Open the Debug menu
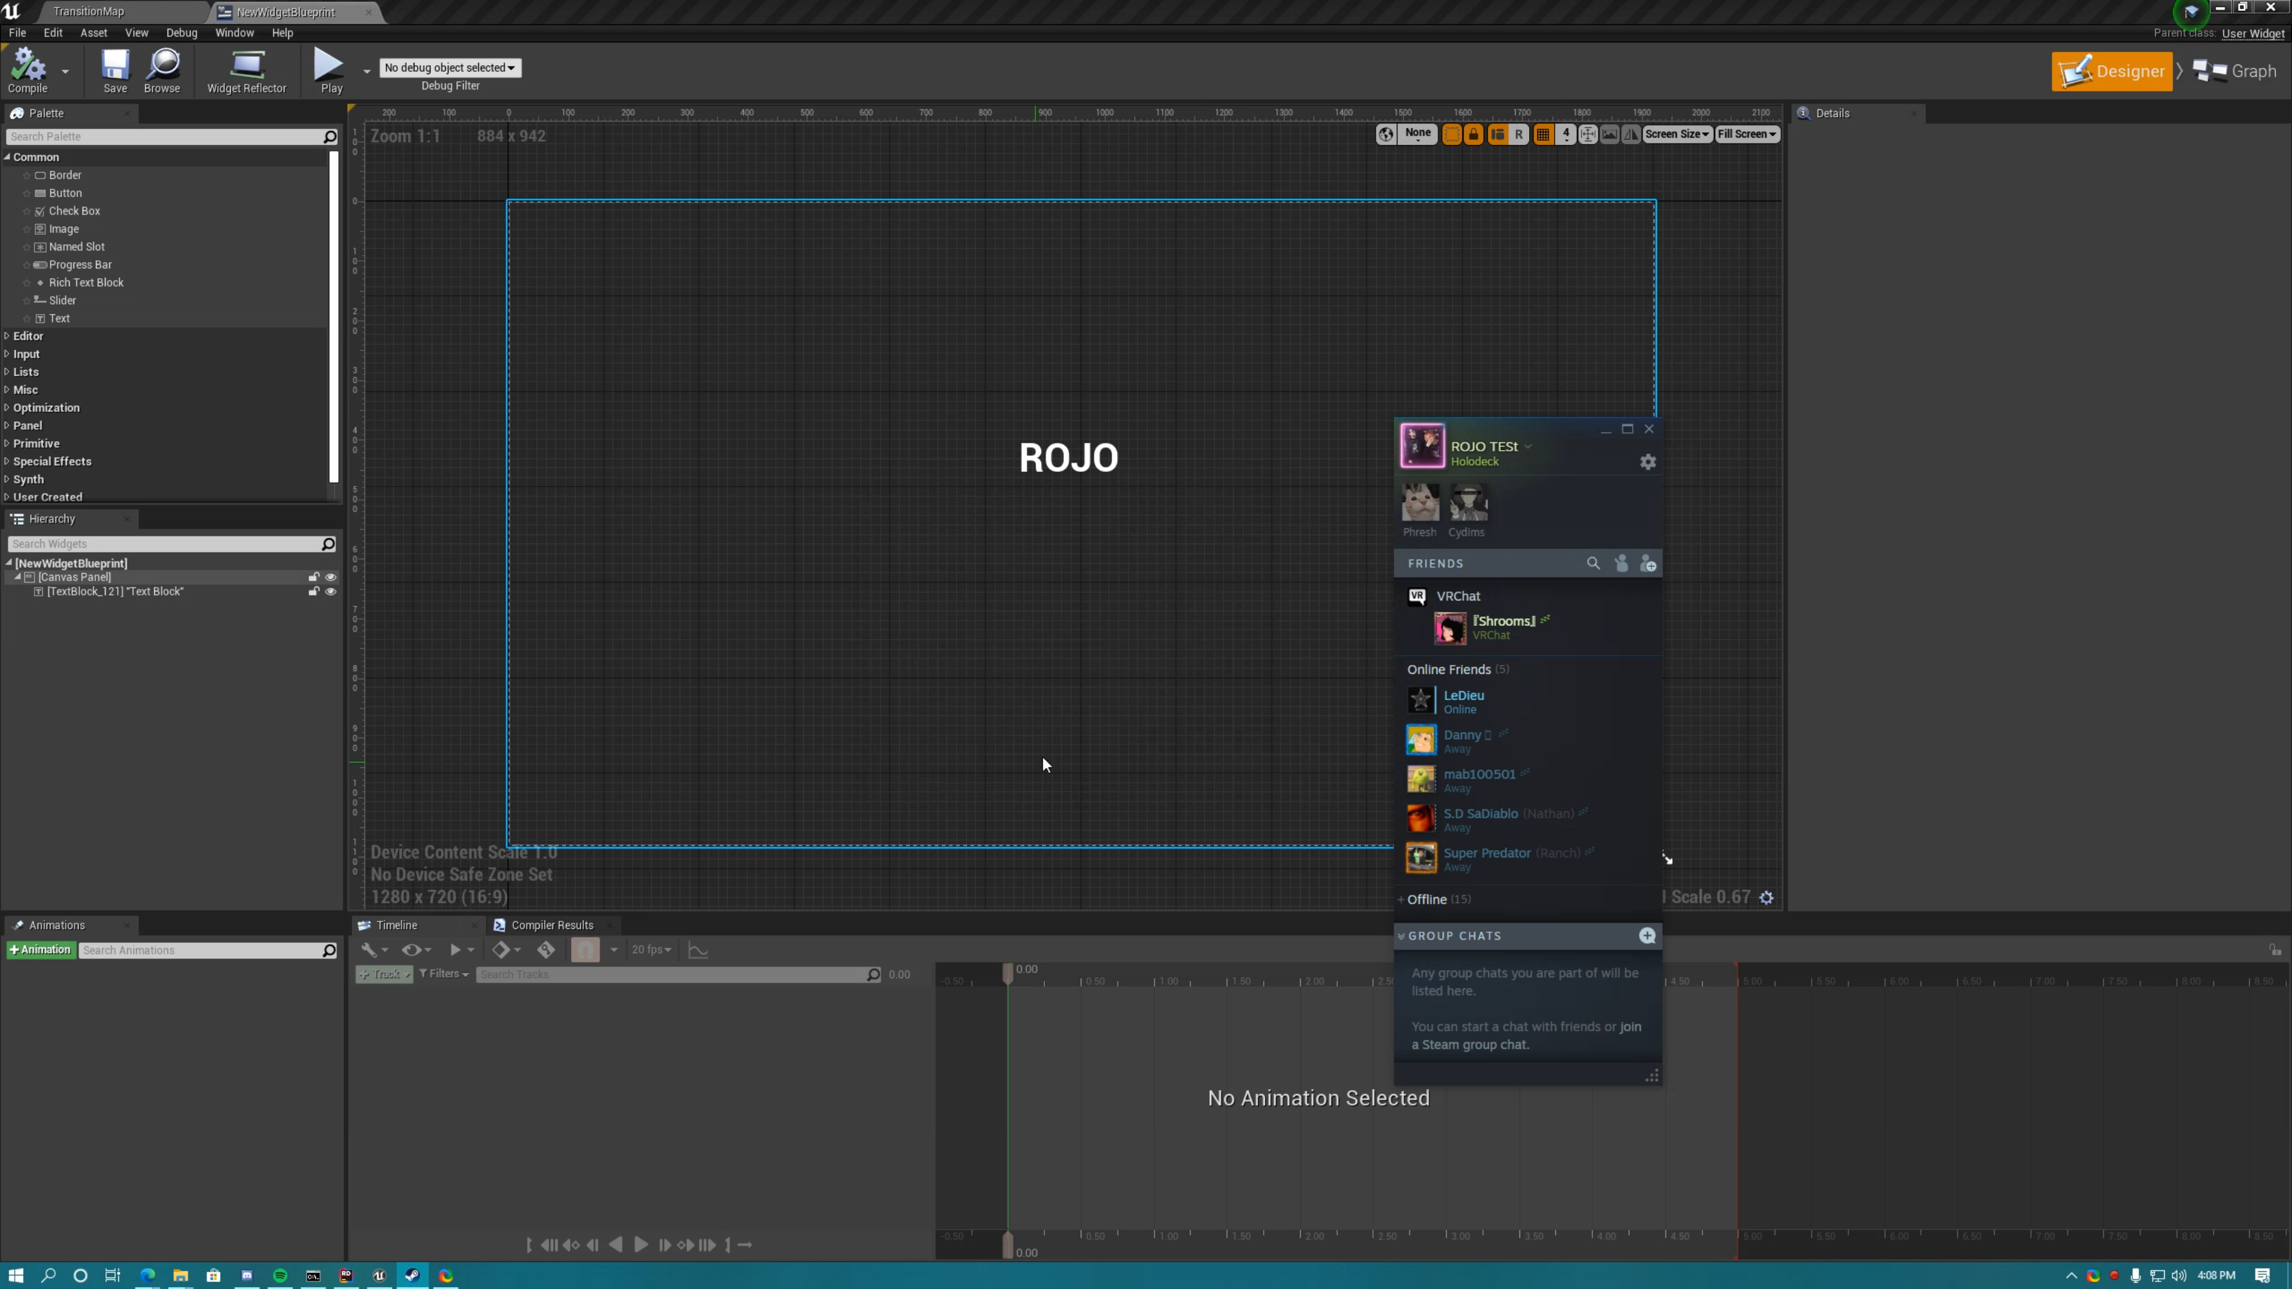The height and width of the screenshot is (1289, 2292). tap(182, 33)
